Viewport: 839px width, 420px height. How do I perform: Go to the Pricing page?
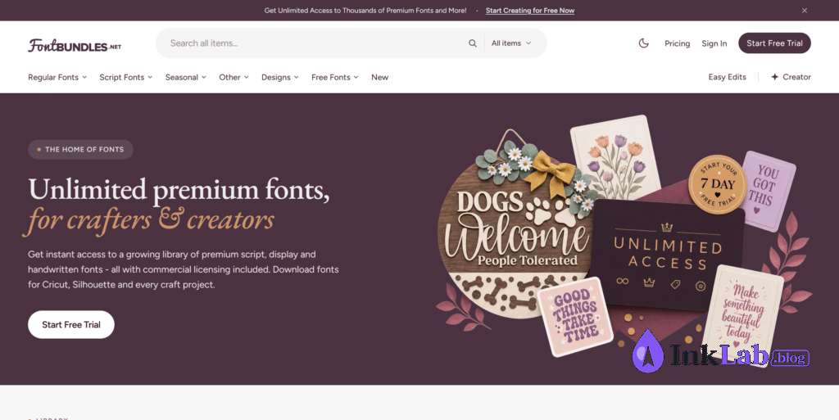pos(678,43)
